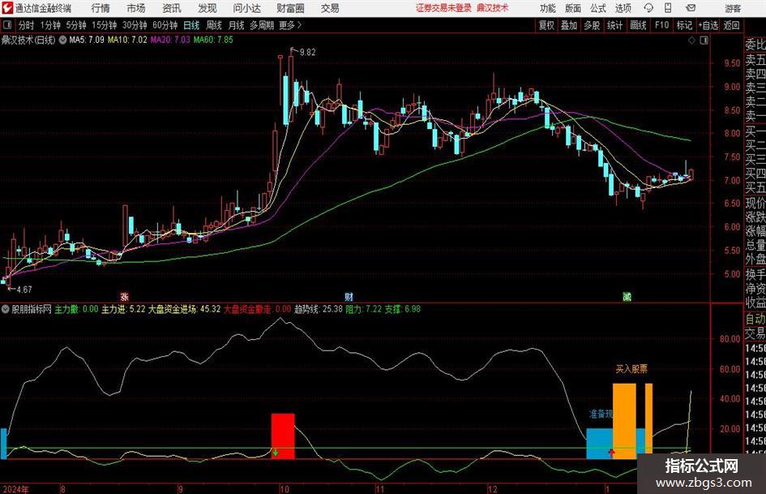Click the 大盘资金进场: 45.32 value

coord(184,309)
